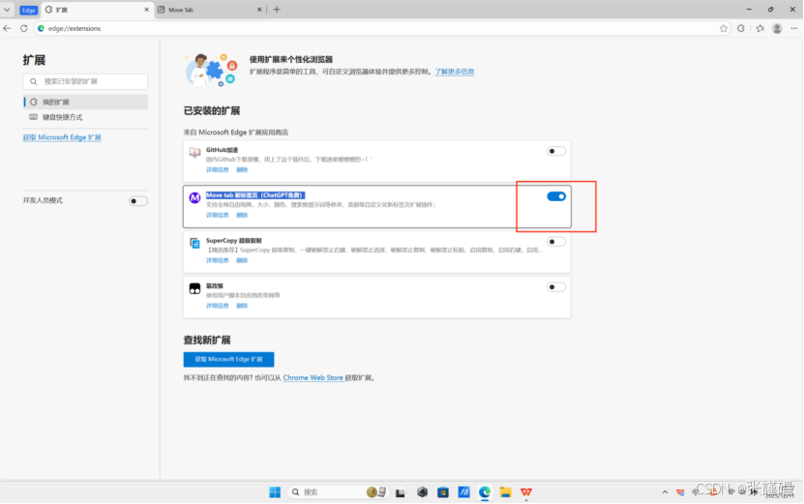Click the 篡改猴 Tampermonkey extension icon
The image size is (804, 504).
(194, 288)
